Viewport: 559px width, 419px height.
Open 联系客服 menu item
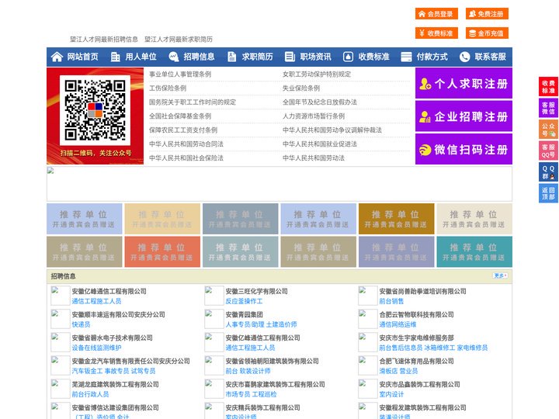tap(490, 57)
